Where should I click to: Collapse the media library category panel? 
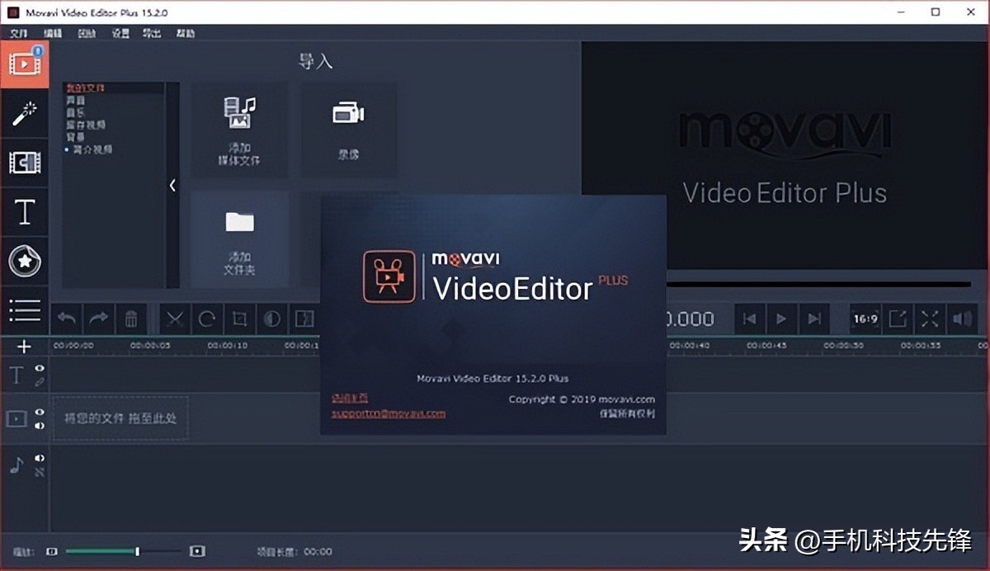point(172,186)
